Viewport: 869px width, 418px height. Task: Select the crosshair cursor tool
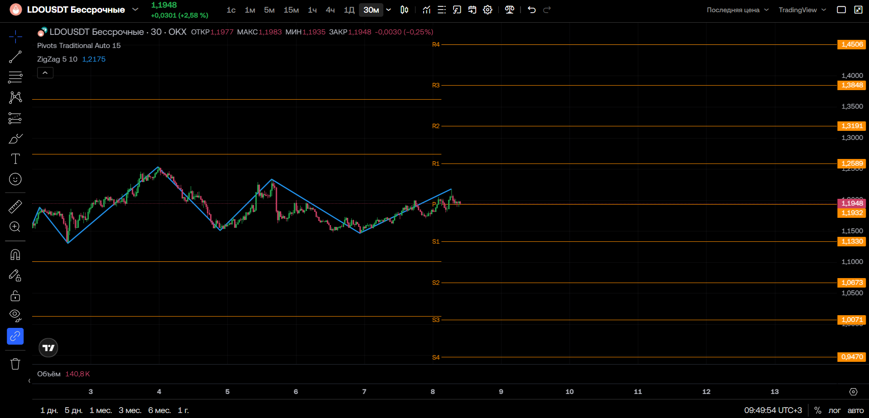15,37
